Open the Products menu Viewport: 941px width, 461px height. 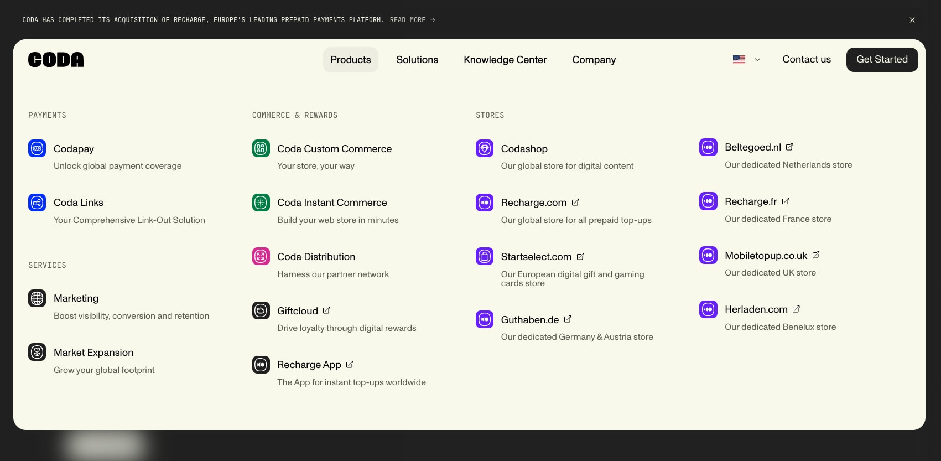click(351, 60)
